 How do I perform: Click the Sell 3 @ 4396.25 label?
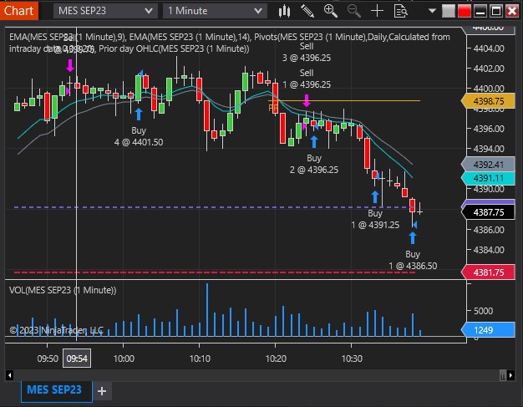click(307, 52)
